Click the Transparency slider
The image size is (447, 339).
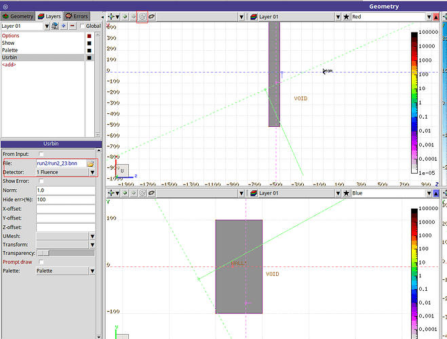click(65, 253)
